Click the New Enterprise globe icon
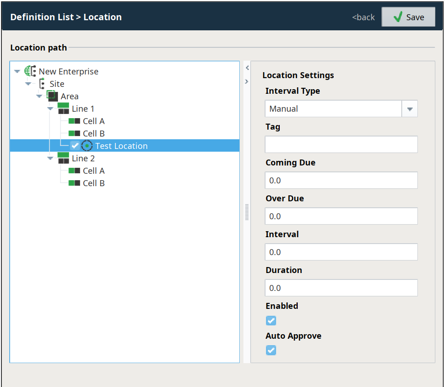445x387 pixels. point(30,71)
